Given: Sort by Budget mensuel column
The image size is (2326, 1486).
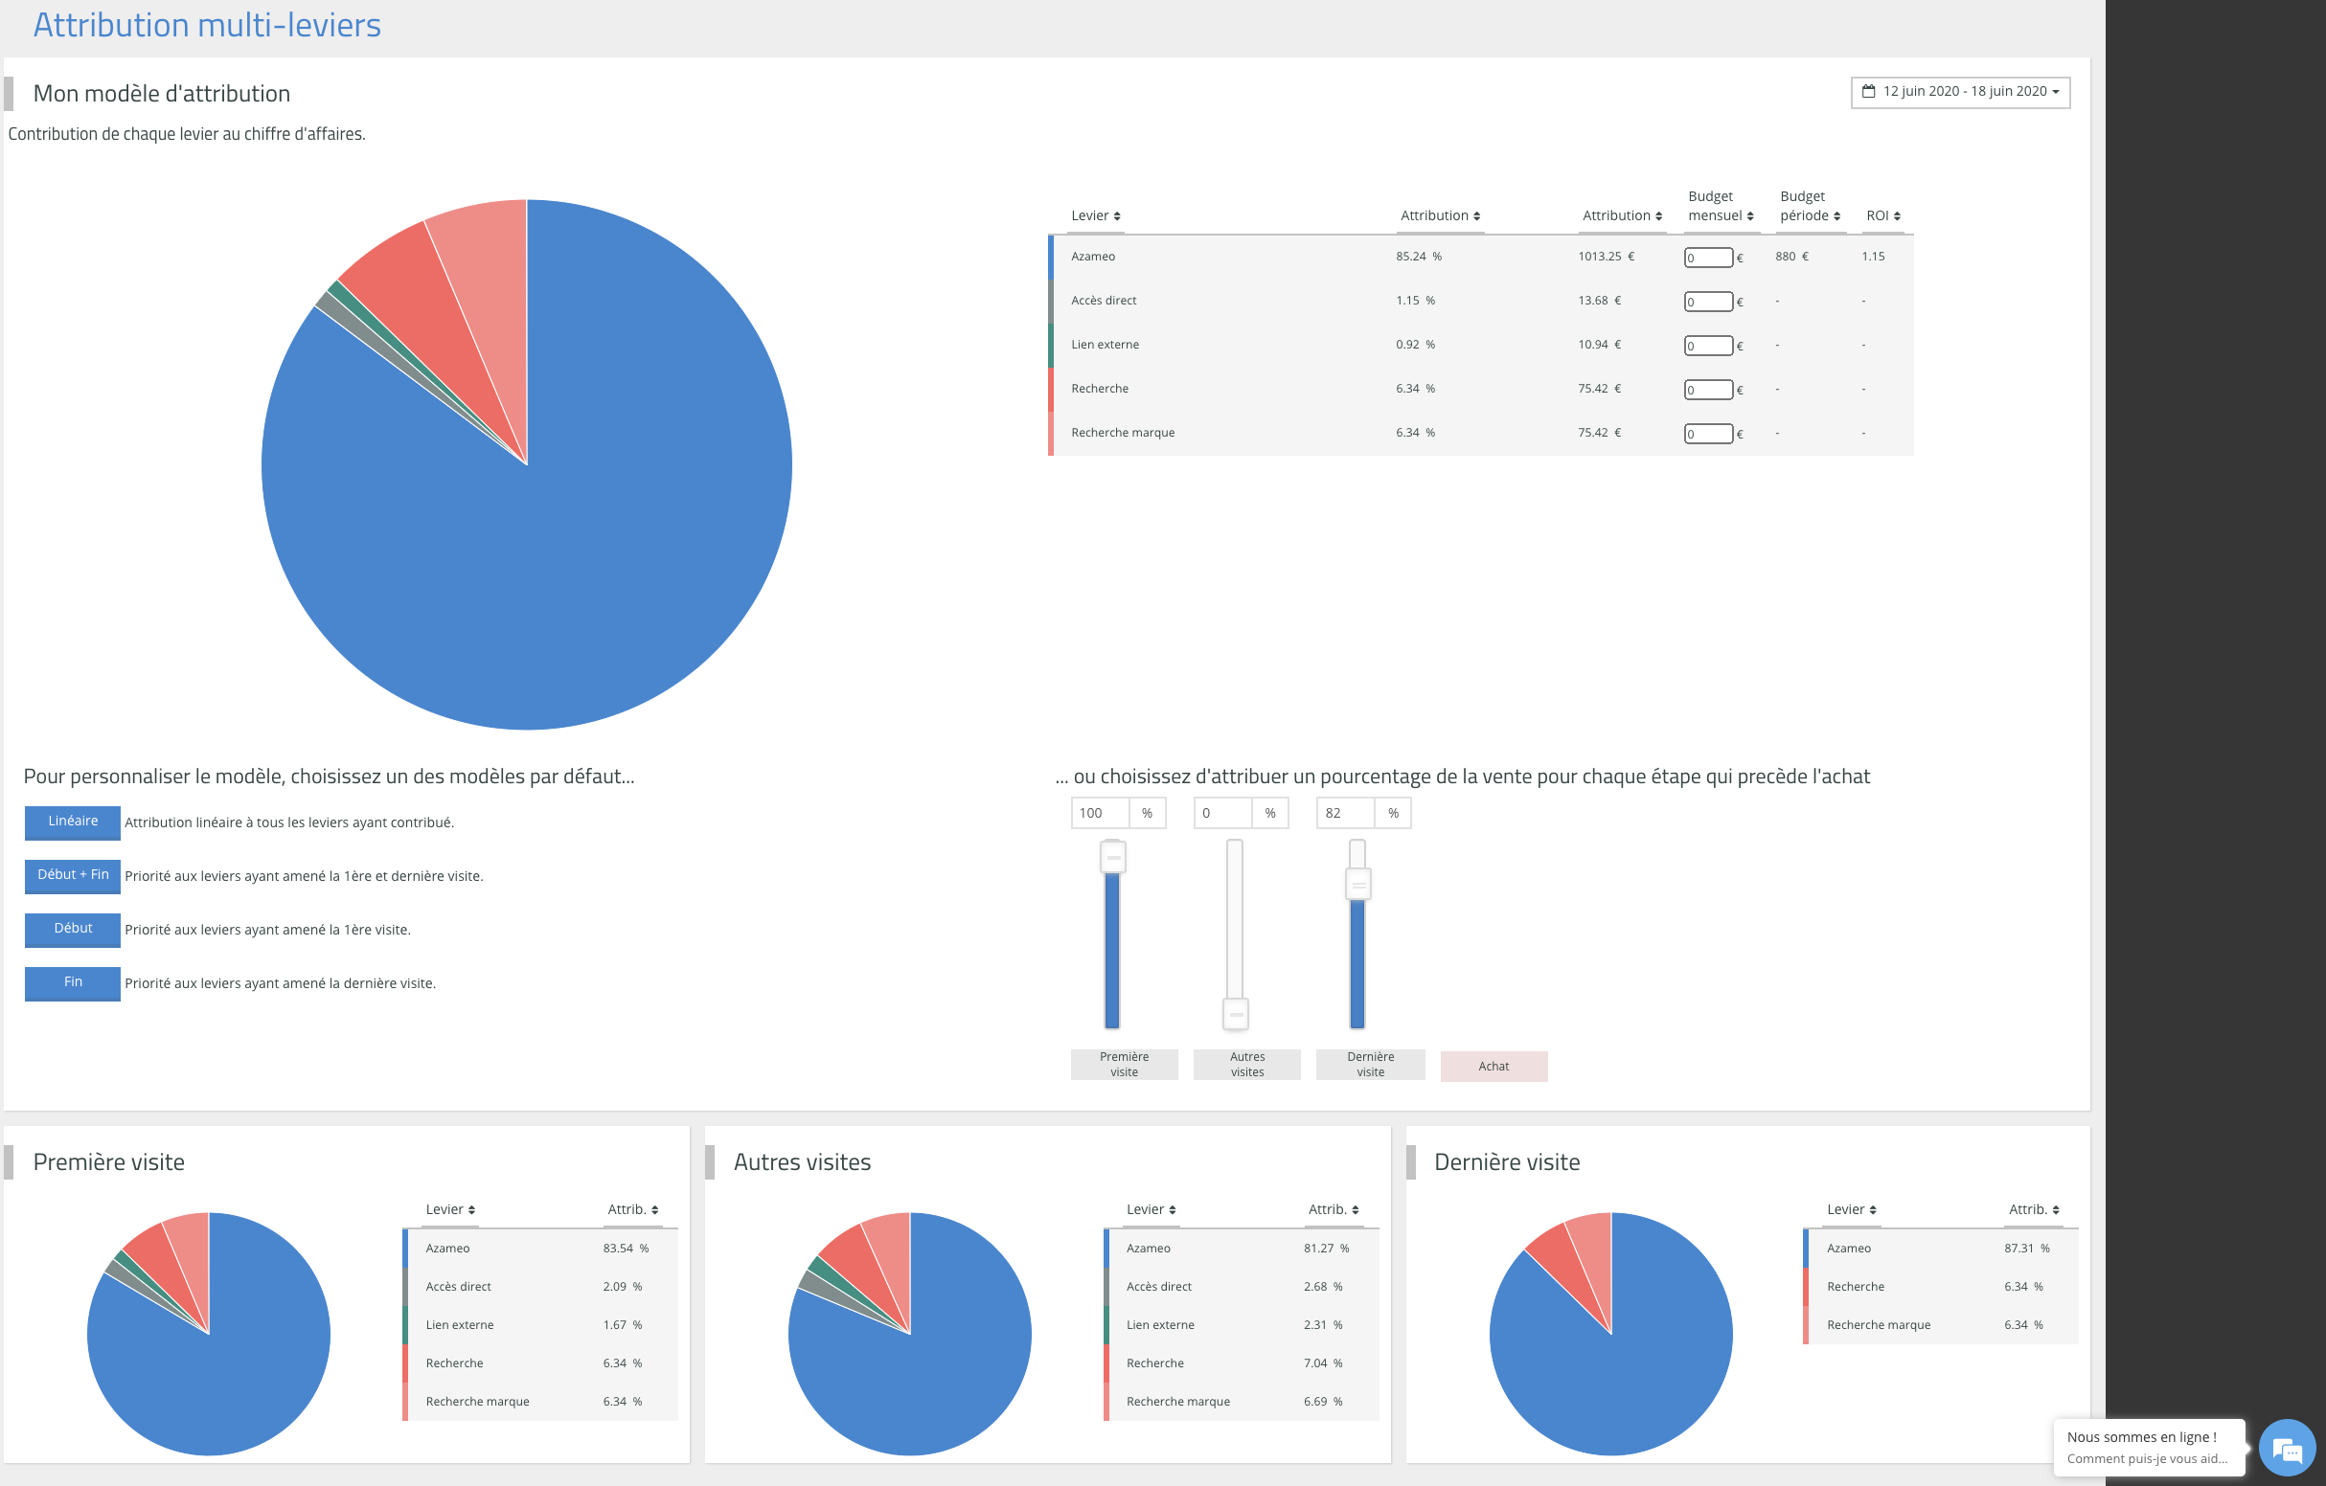Looking at the screenshot, I should [1721, 206].
